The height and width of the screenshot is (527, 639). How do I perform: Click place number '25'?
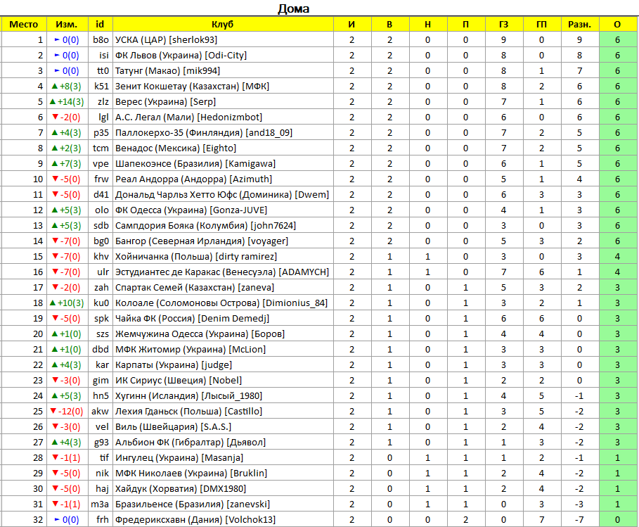coord(38,412)
